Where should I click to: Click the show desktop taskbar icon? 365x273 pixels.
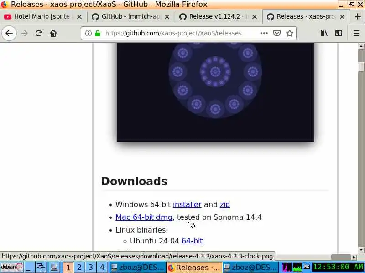[29, 267]
